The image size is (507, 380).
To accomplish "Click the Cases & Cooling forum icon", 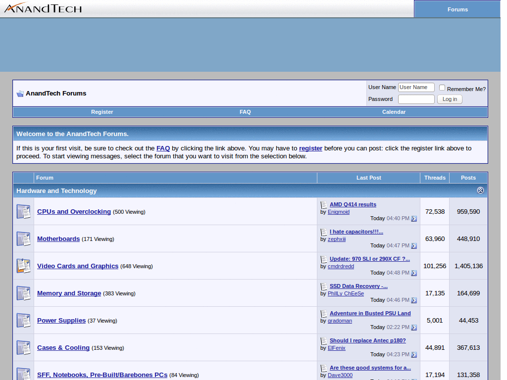I will [x=24, y=348].
